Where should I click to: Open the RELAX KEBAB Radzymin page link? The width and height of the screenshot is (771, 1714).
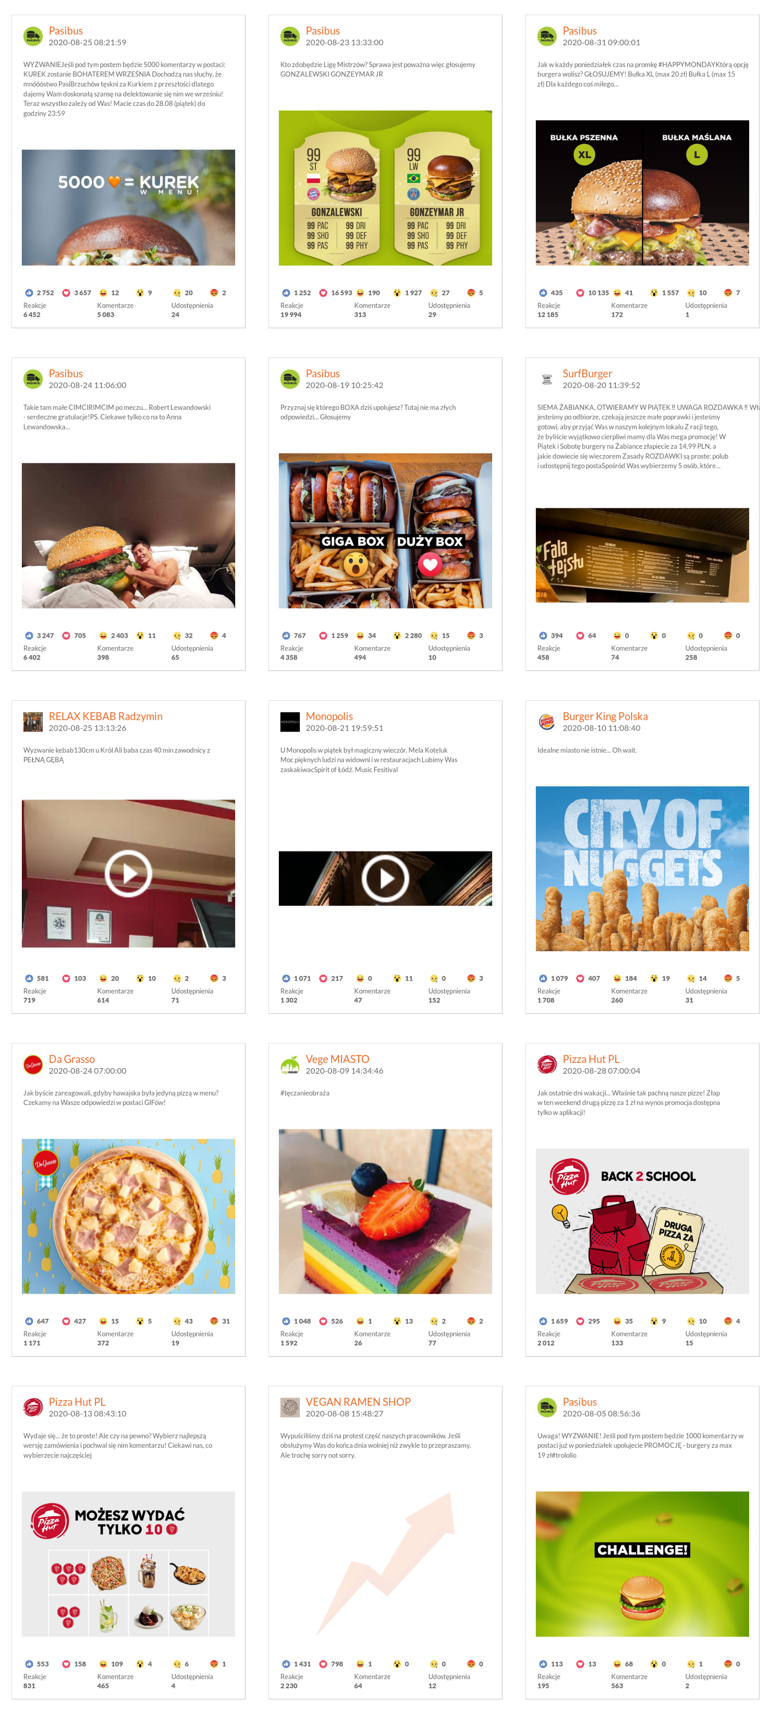(105, 716)
